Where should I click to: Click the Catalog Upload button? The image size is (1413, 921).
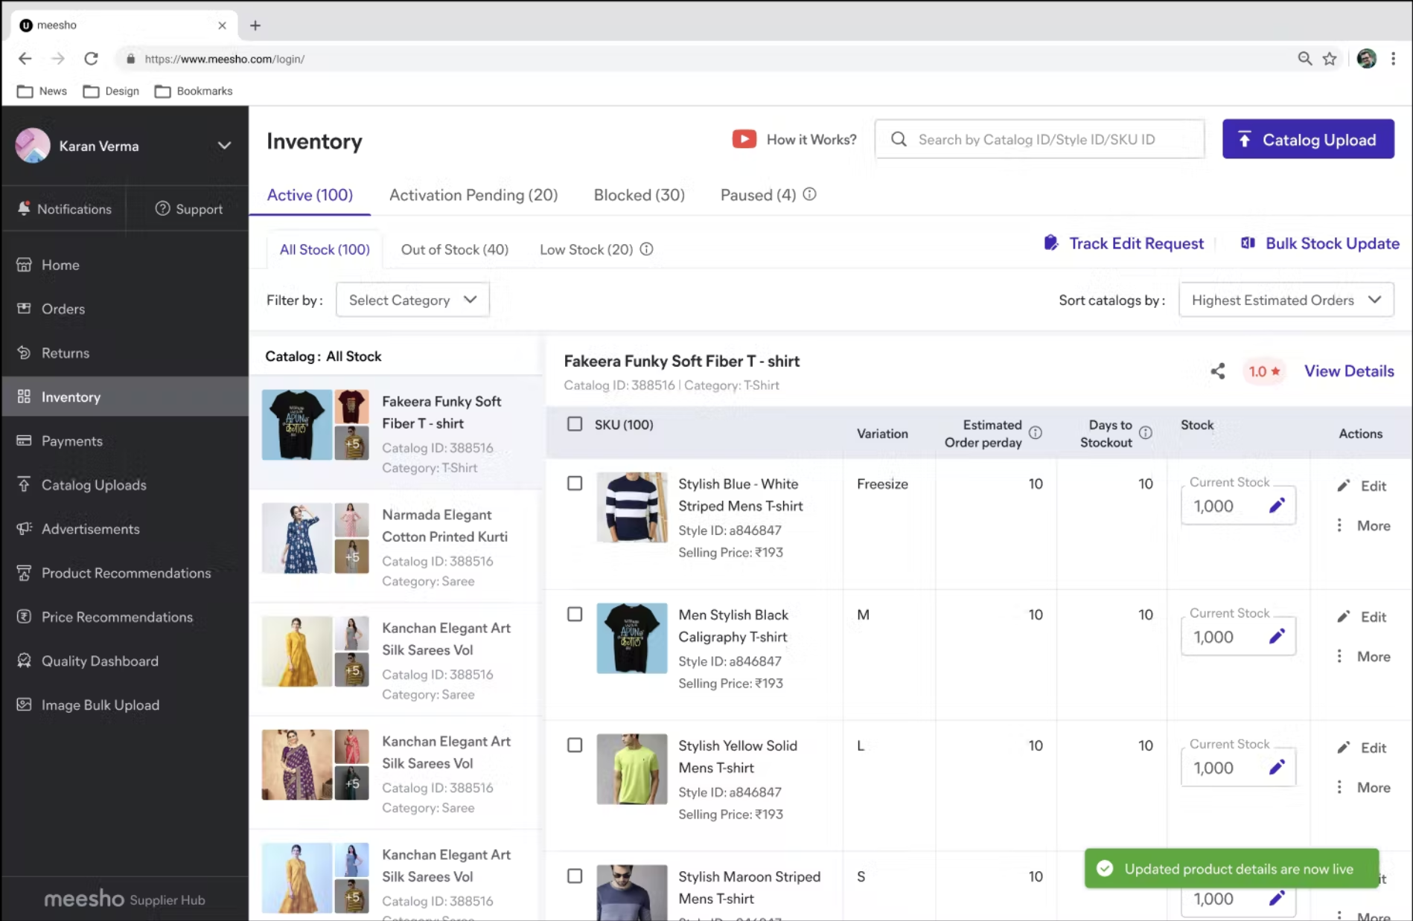1308,140
